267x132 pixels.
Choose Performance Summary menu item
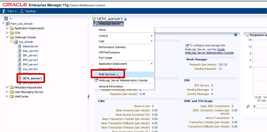pyautogui.click(x=112, y=47)
